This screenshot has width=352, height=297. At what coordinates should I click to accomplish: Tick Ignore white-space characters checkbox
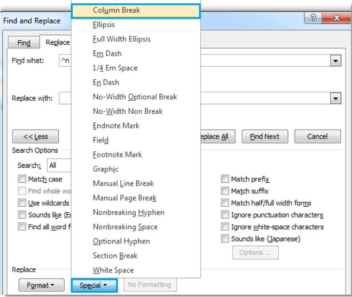[225, 227]
